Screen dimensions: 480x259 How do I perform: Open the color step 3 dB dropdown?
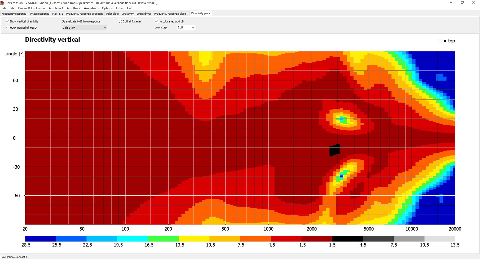186,28
